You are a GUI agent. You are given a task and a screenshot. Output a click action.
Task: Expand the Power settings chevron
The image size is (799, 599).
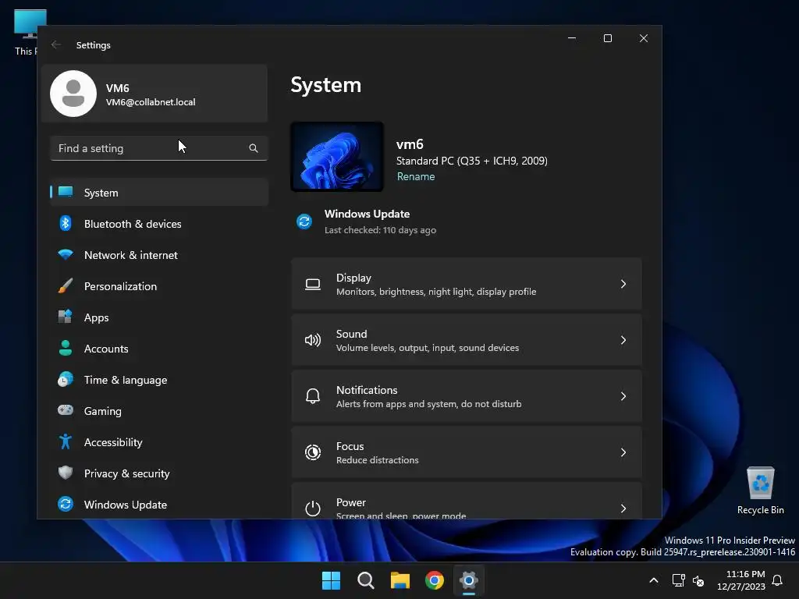623,509
